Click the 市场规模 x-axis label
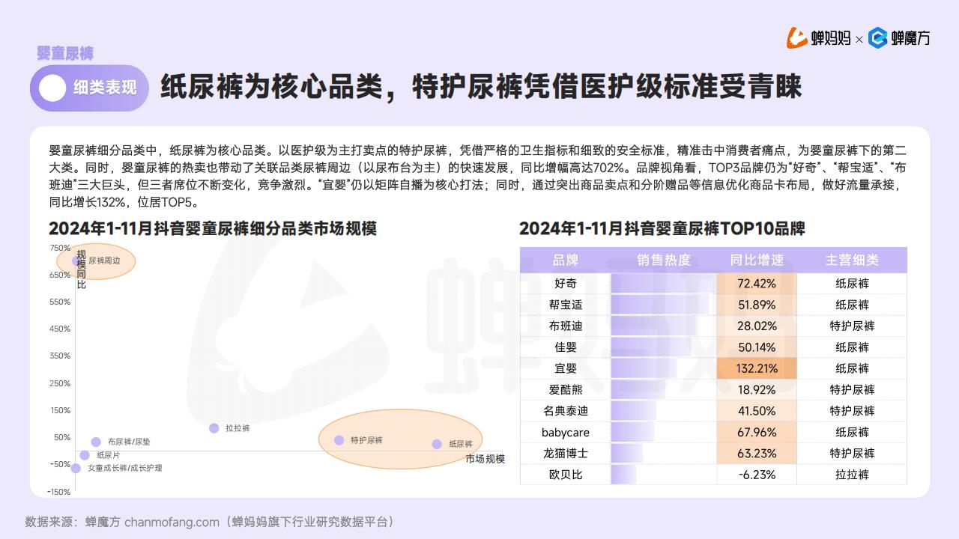Screen dimensions: 959x539 (x=485, y=459)
